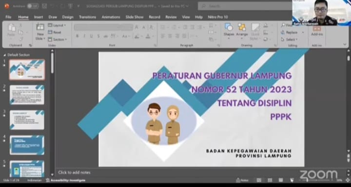Open the Shapes gallery
The image size is (351, 187).
click(x=229, y=31)
